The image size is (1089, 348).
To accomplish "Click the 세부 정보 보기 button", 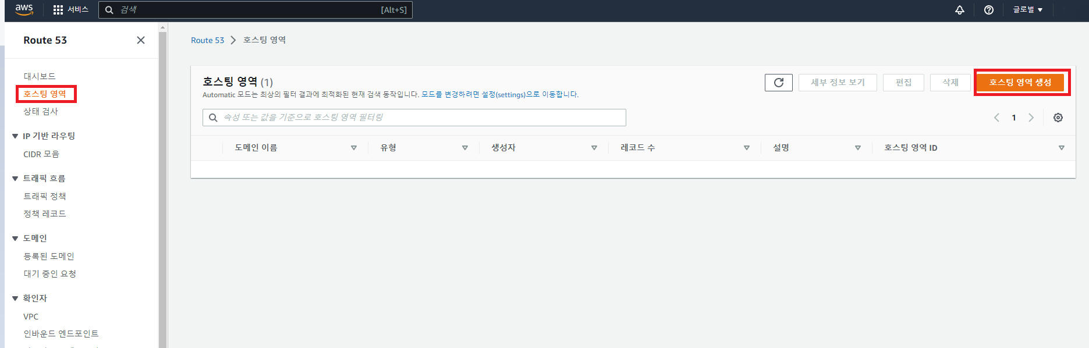I will tap(838, 83).
